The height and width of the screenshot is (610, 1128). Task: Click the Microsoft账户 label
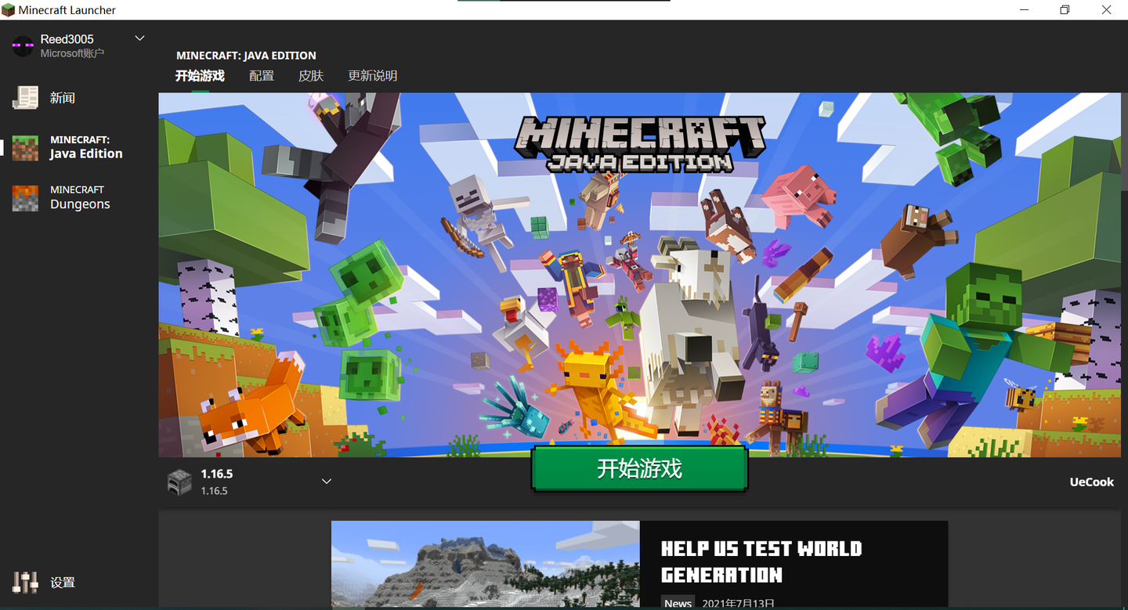(x=72, y=53)
